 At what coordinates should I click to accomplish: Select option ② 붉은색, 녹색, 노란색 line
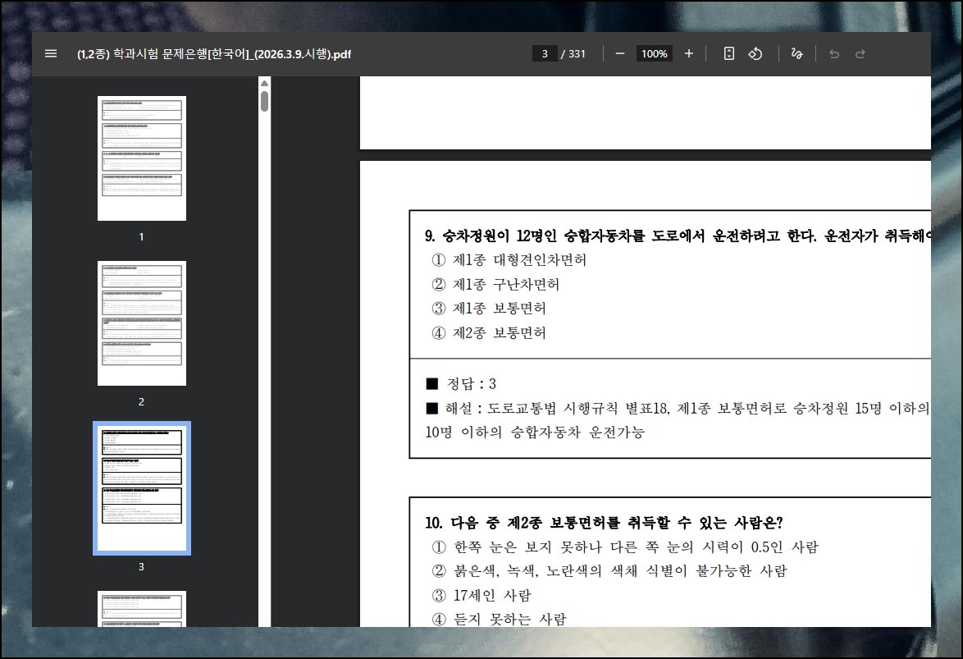(x=609, y=571)
